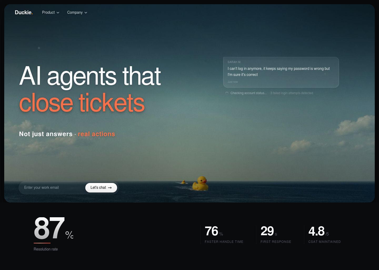Click the Duckie logo

pyautogui.click(x=24, y=12)
